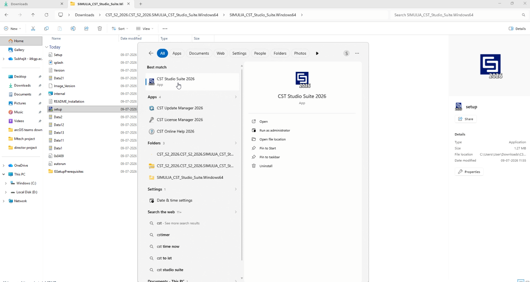Click Properties button in details pane

pos(469,172)
